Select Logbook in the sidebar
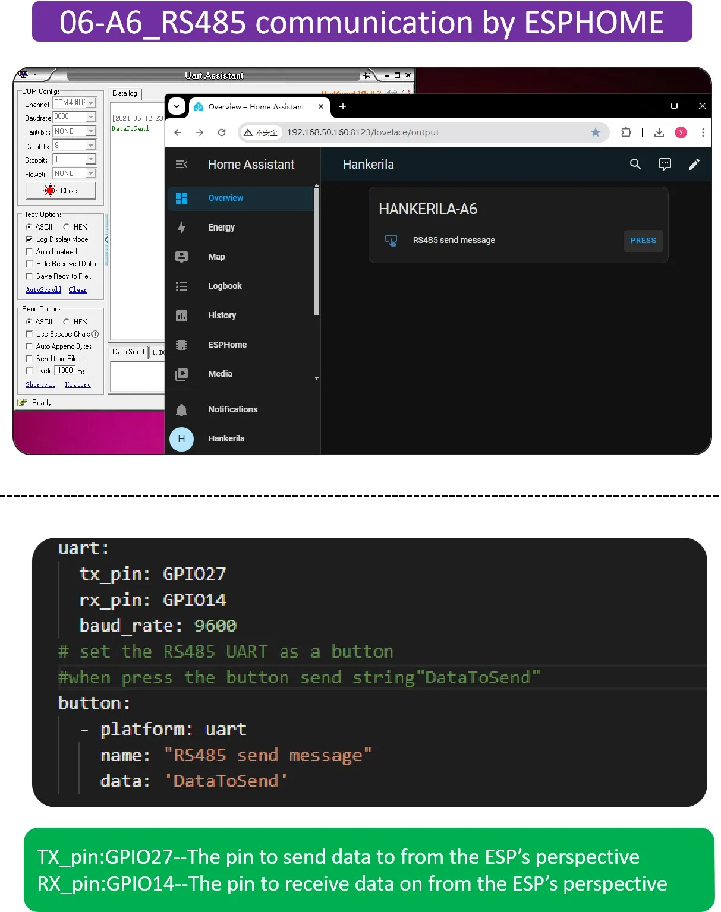The image size is (721, 912). coord(225,286)
